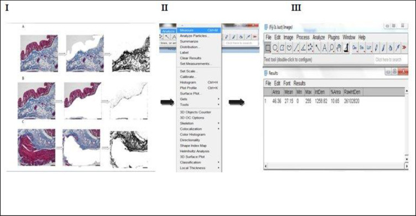Select the Hand scrolling tool
The height and width of the screenshot is (216, 416).
click(x=339, y=48)
